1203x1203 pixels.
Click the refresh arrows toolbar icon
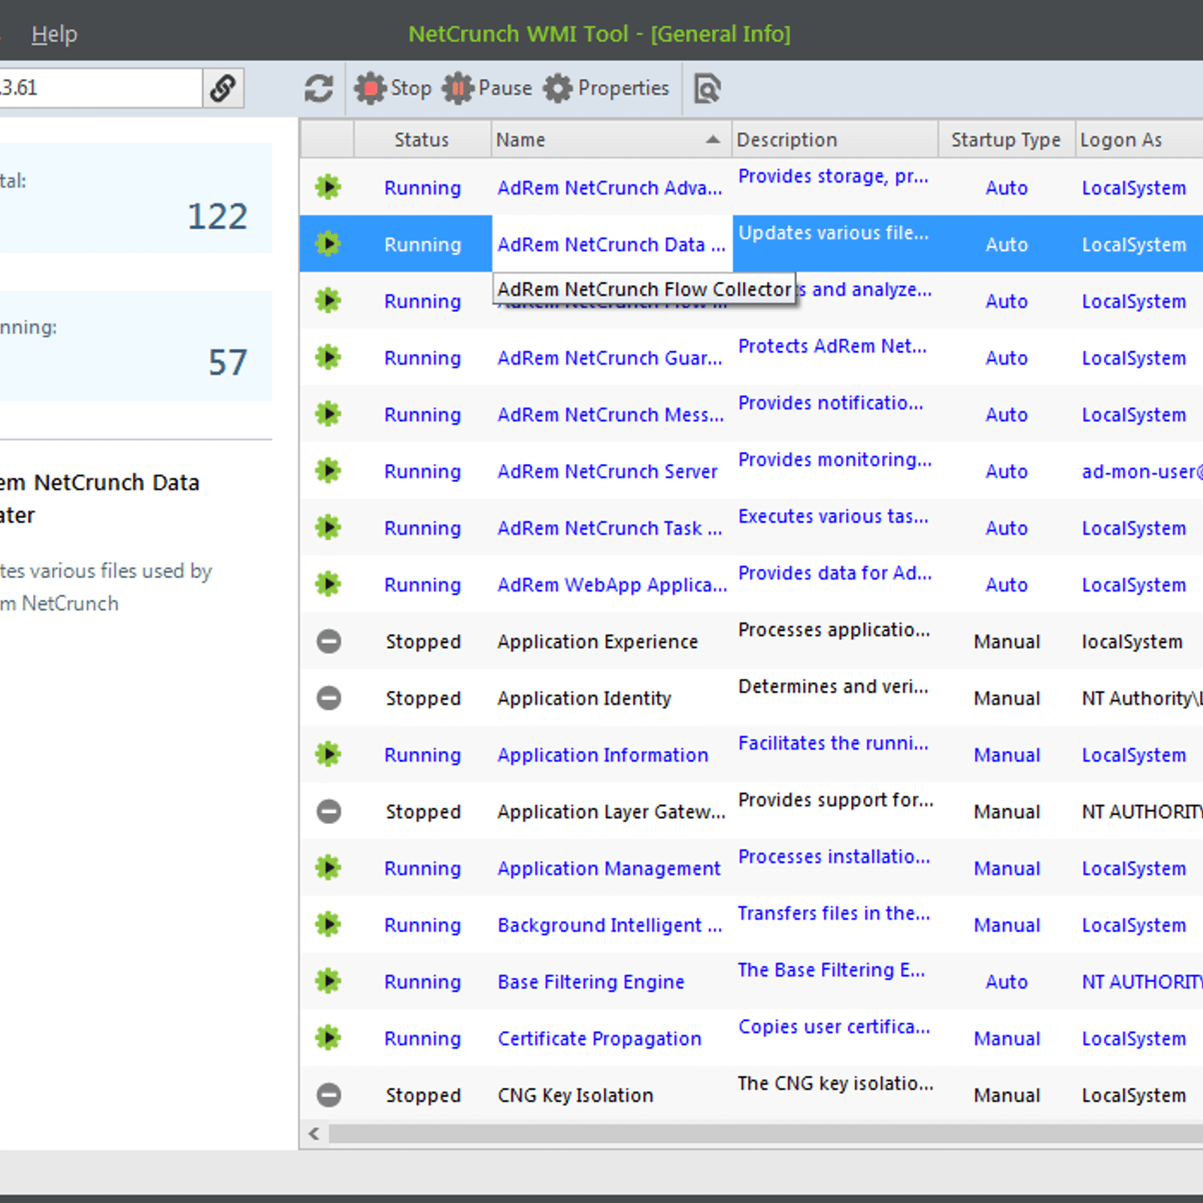[x=319, y=88]
